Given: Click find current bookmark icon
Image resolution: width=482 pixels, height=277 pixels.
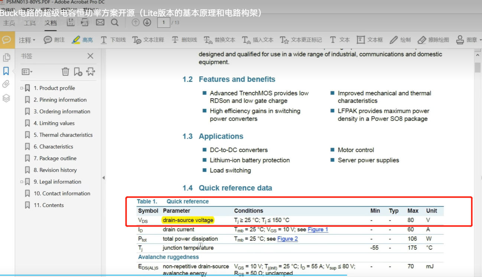Looking at the screenshot, I should pyautogui.click(x=91, y=72).
